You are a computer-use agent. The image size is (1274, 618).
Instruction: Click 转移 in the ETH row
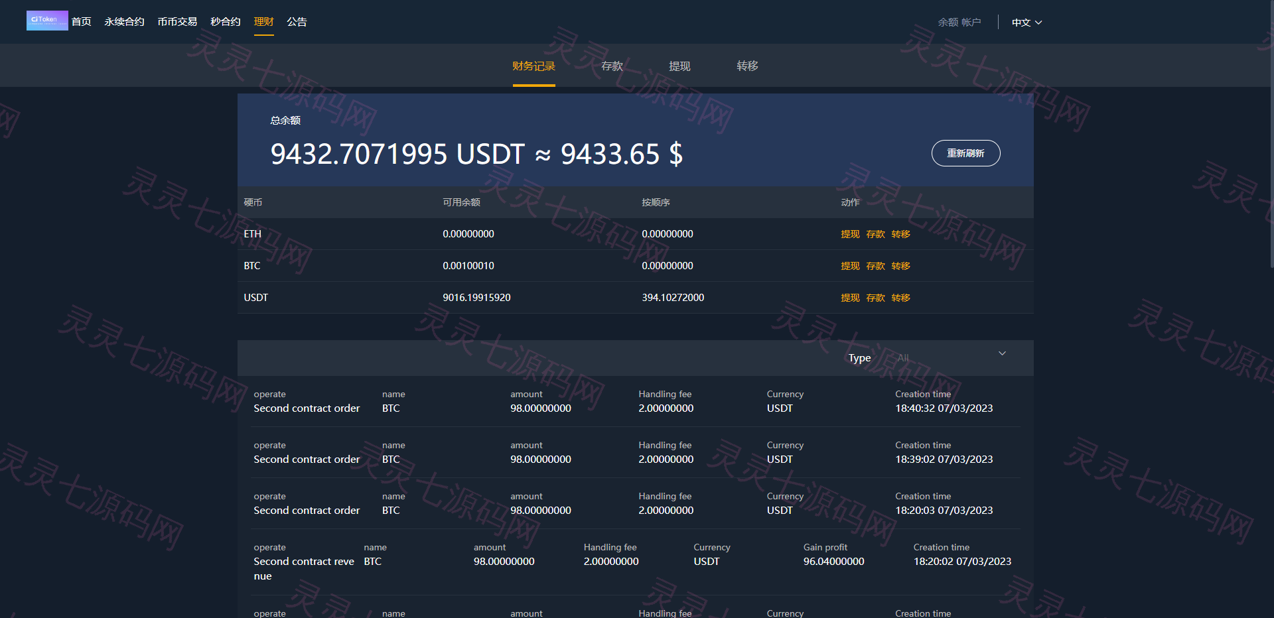click(900, 234)
